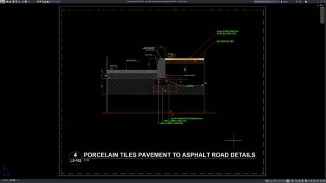Click the Plot print icon in the title bar
The width and height of the screenshot is (326, 183).
click(x=26, y=2)
